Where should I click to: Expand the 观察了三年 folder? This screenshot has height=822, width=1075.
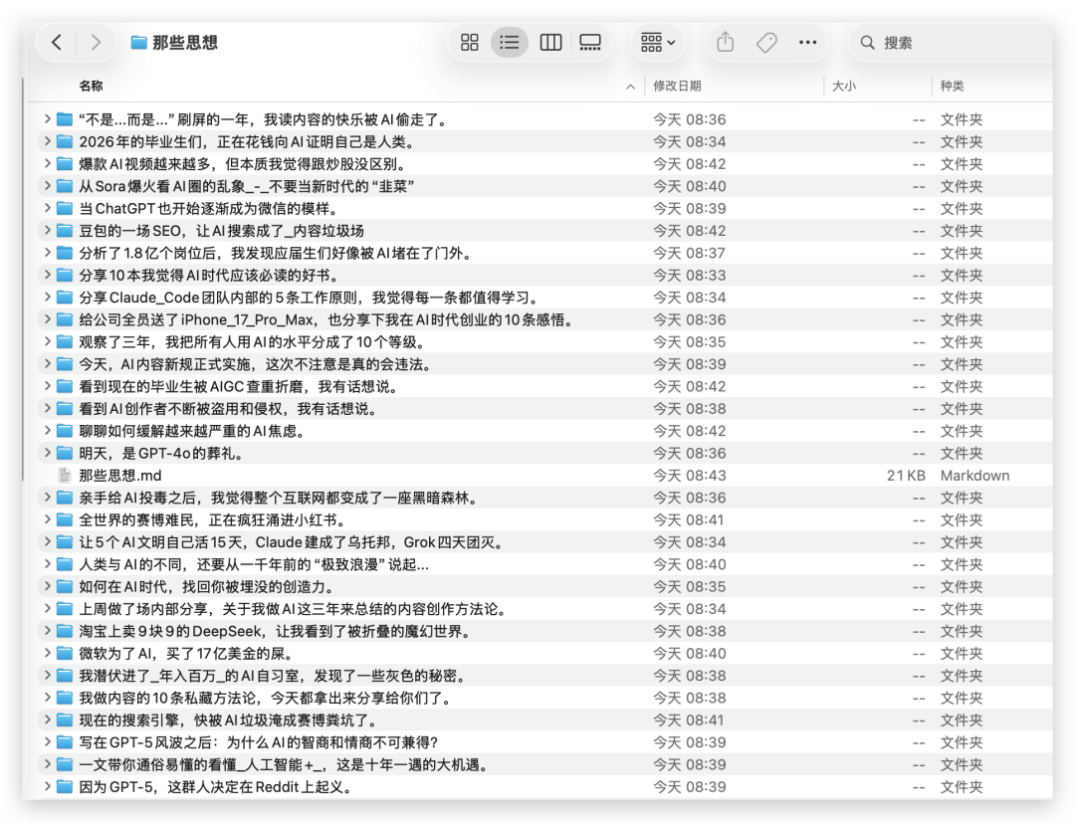(48, 341)
